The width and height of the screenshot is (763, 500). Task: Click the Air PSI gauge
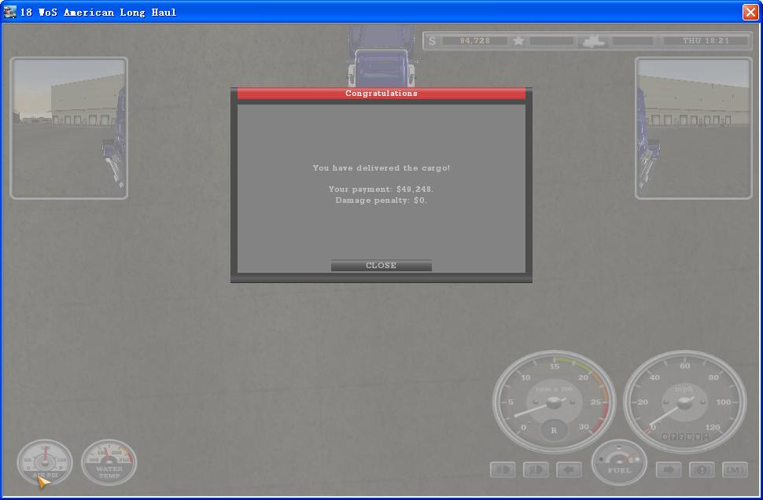(45, 462)
